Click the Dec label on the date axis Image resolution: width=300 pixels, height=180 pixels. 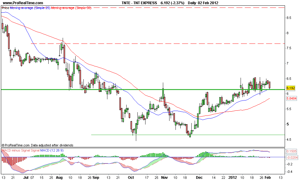(x=199, y=177)
